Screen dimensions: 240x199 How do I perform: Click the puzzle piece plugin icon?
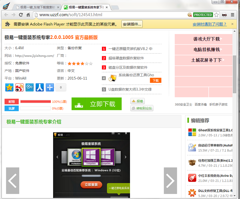click(x=8, y=24)
